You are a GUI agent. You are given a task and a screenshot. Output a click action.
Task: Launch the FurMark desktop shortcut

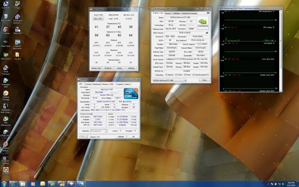[6, 171]
